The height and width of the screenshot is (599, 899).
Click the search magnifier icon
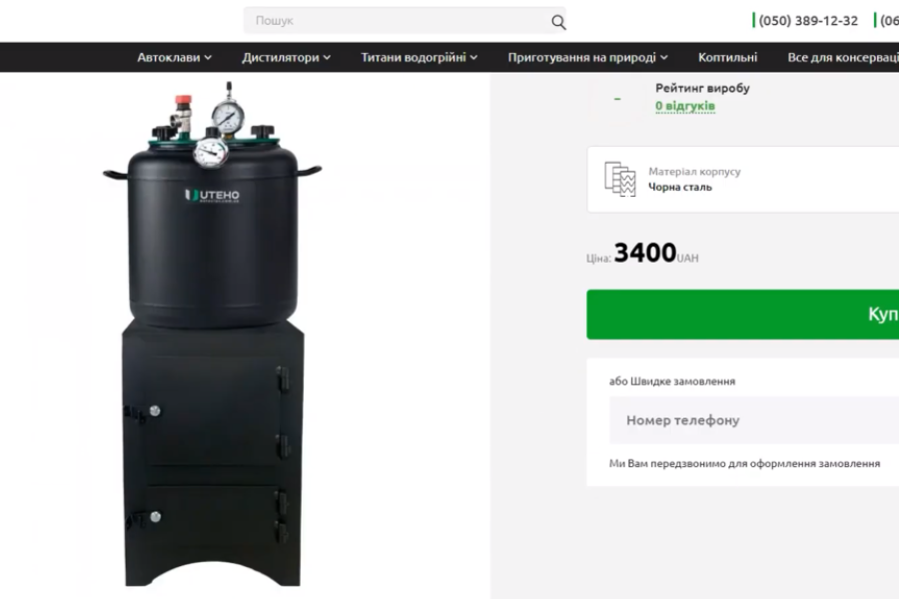click(558, 22)
